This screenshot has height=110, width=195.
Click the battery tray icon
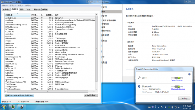172,107
